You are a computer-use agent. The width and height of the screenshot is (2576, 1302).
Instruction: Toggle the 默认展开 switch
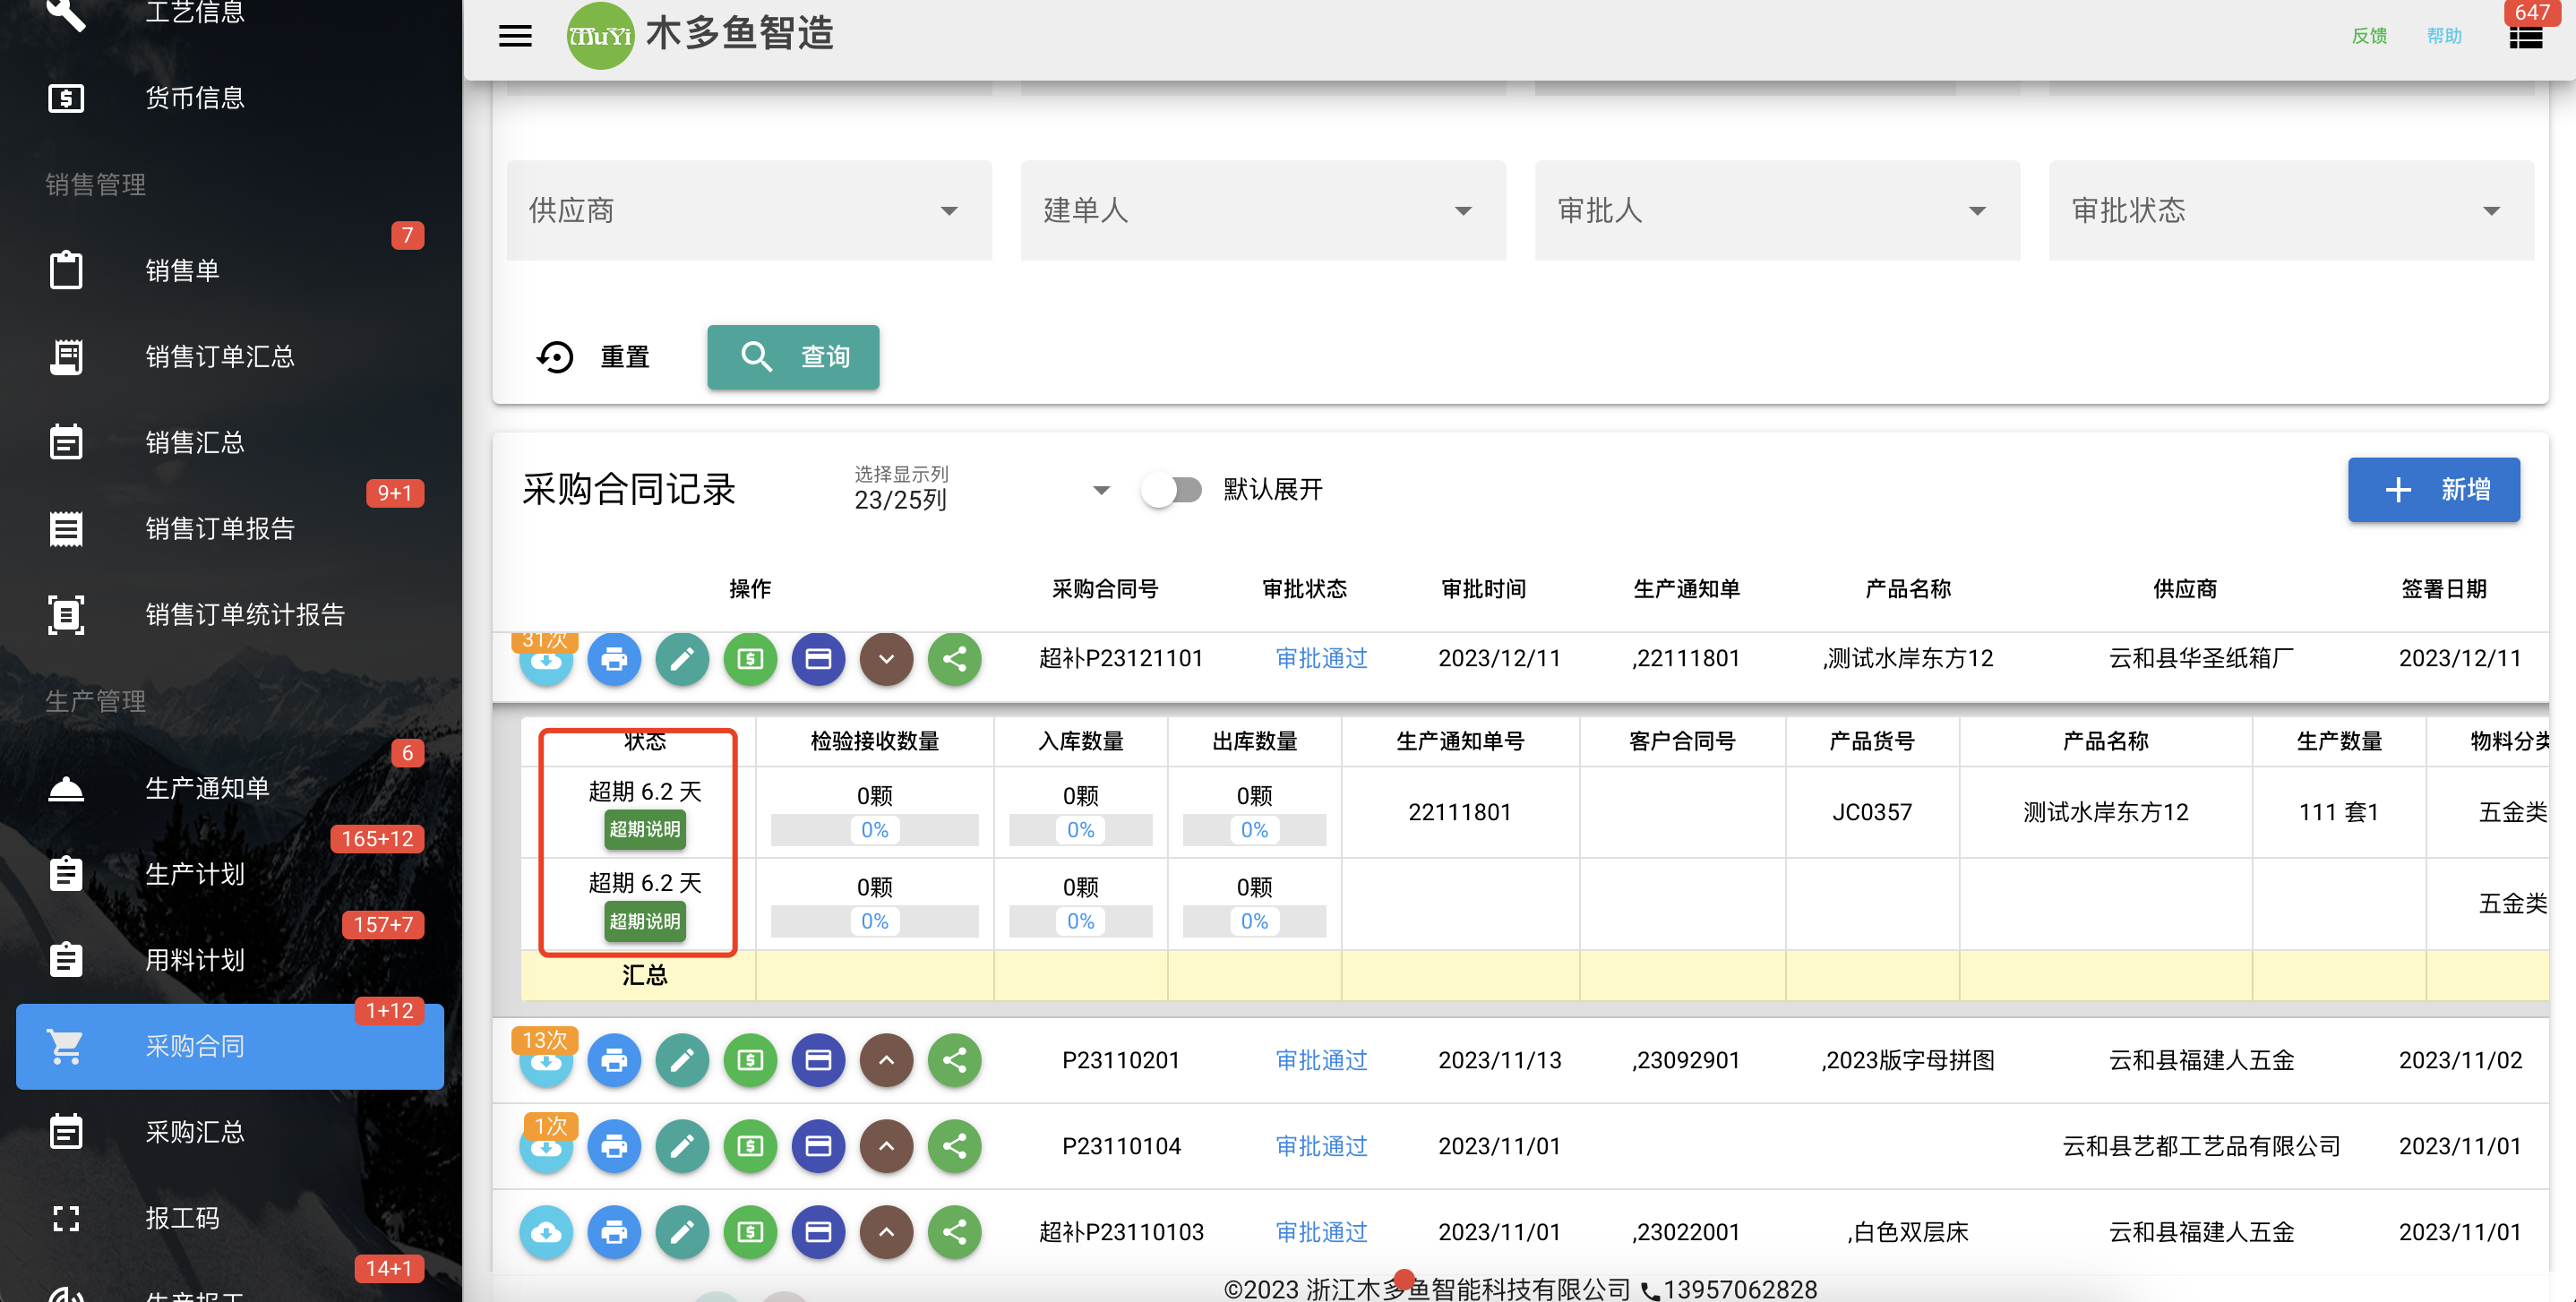coord(1172,490)
